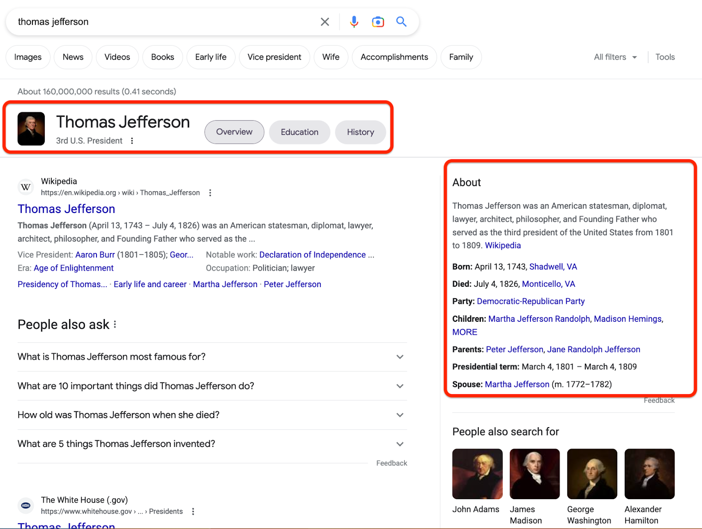Open the Thomas Jefferson Wikipedia result title
This screenshot has width=702, height=529.
coord(66,209)
